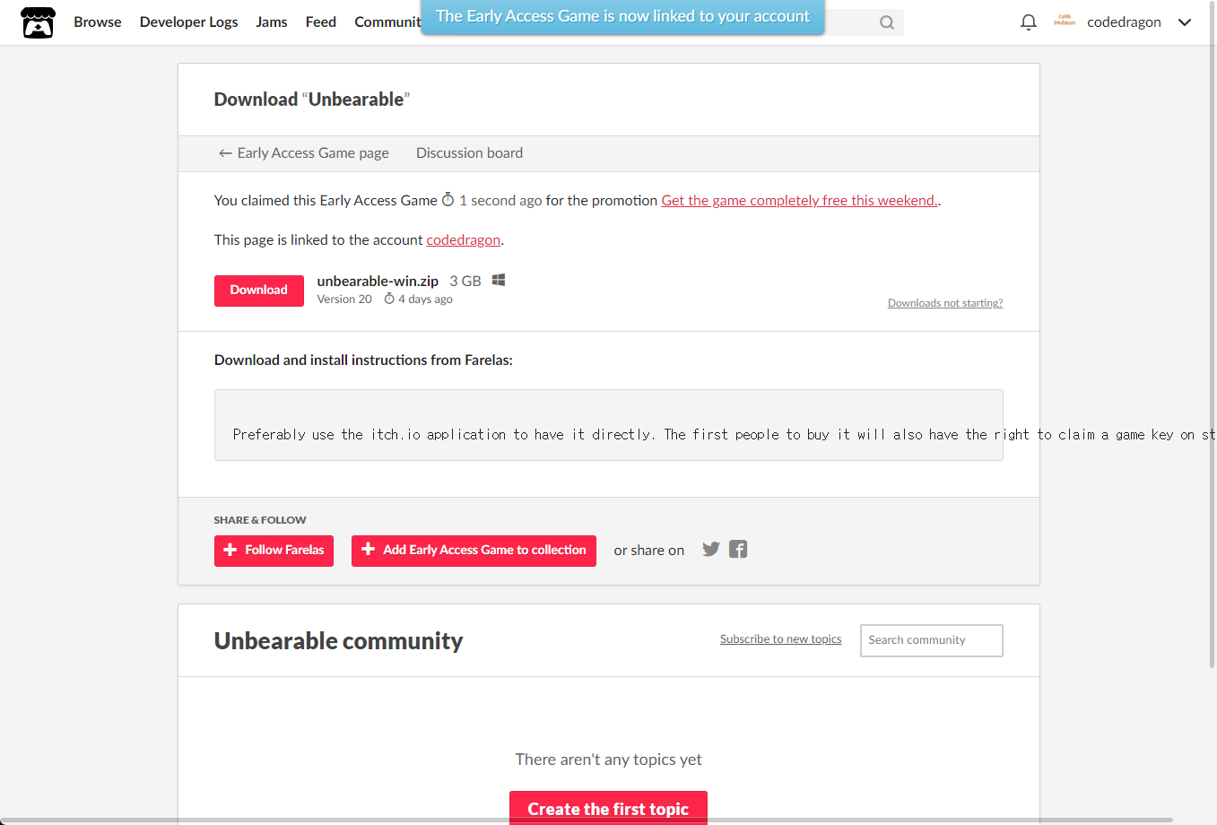The image size is (1217, 825).
Task: Follow Farelas
Action: (x=274, y=551)
